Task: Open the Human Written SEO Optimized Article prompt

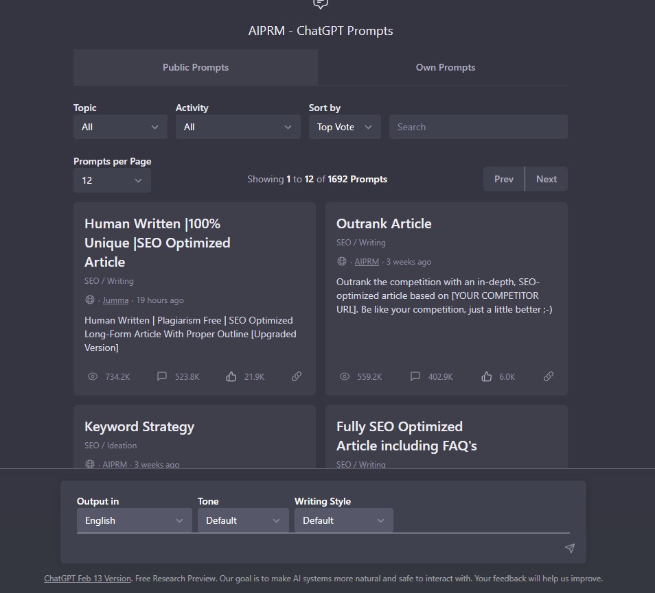Action: [157, 243]
